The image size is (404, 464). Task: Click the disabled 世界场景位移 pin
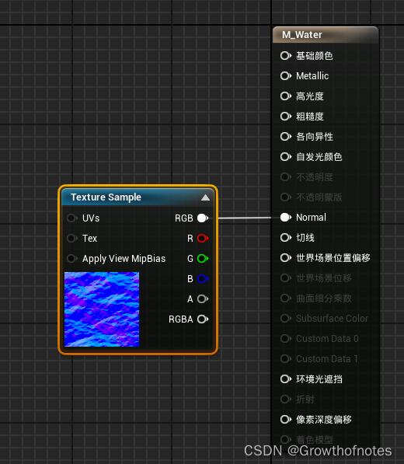pos(286,278)
